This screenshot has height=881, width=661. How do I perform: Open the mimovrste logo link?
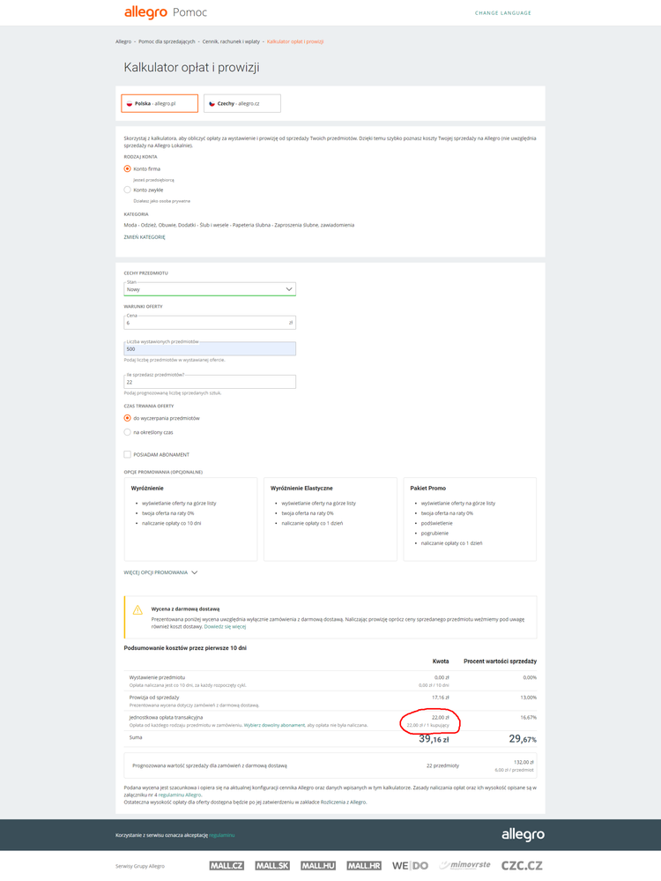[465, 865]
